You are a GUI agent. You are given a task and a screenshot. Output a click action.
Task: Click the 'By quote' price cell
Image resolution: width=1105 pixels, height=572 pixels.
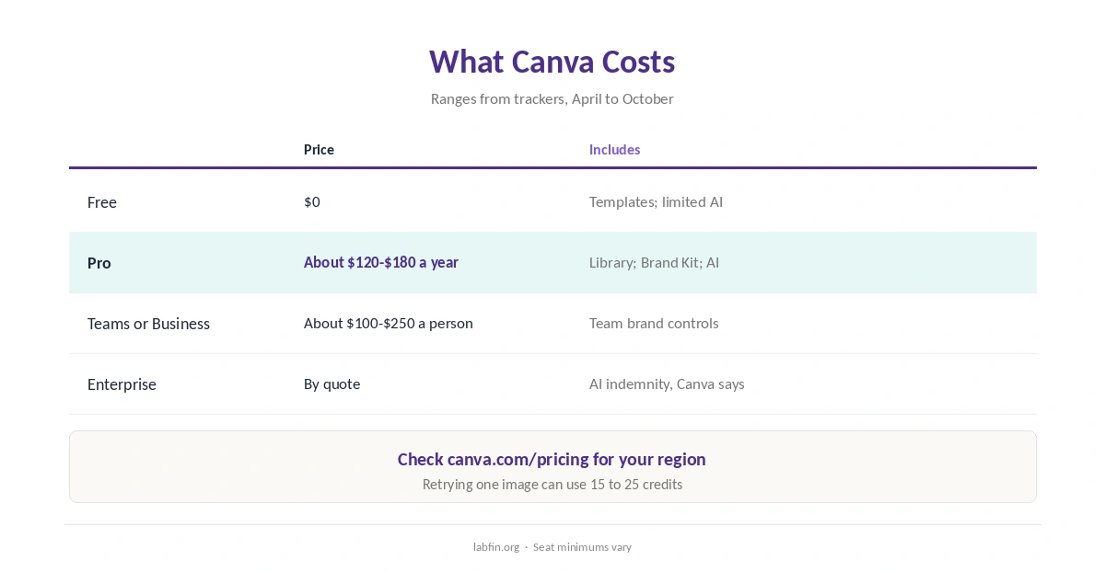(x=331, y=383)
